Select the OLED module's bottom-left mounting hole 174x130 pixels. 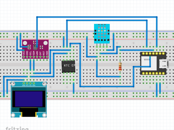[x=13, y=115]
